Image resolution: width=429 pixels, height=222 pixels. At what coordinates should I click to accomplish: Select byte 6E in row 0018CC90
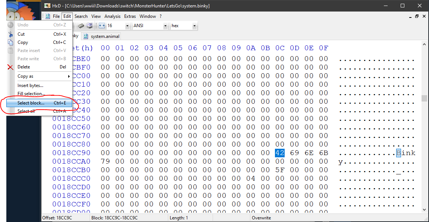coord(309,153)
